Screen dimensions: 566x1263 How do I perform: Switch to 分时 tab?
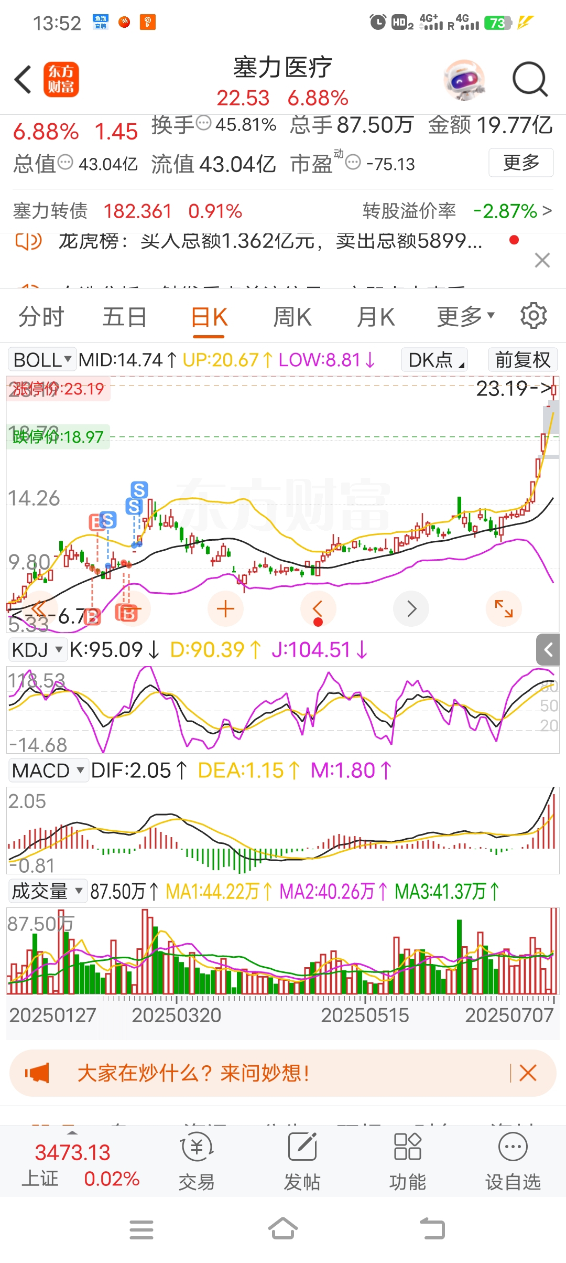pos(41,317)
